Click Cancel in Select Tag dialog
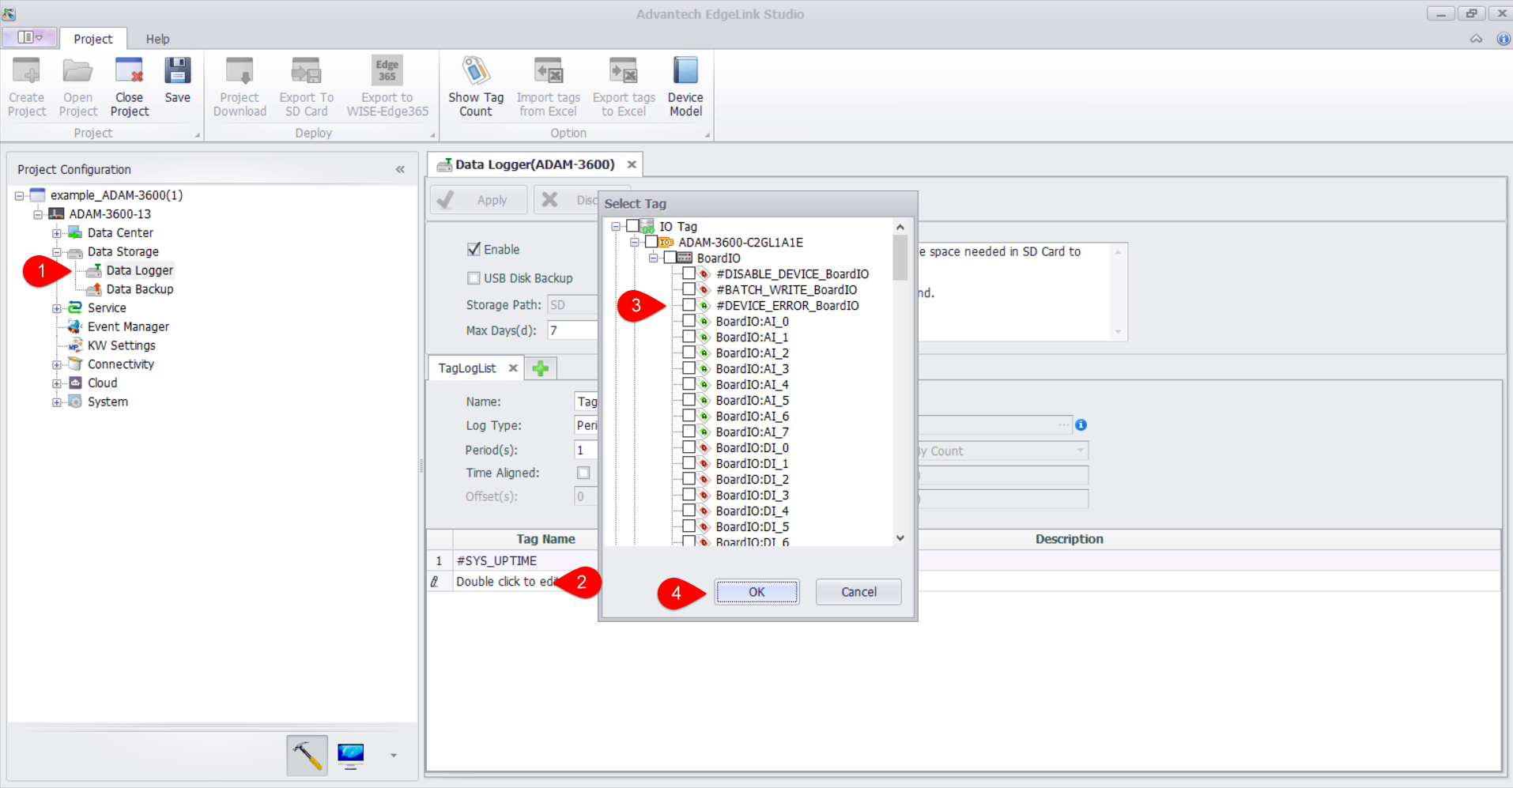 coord(858,592)
